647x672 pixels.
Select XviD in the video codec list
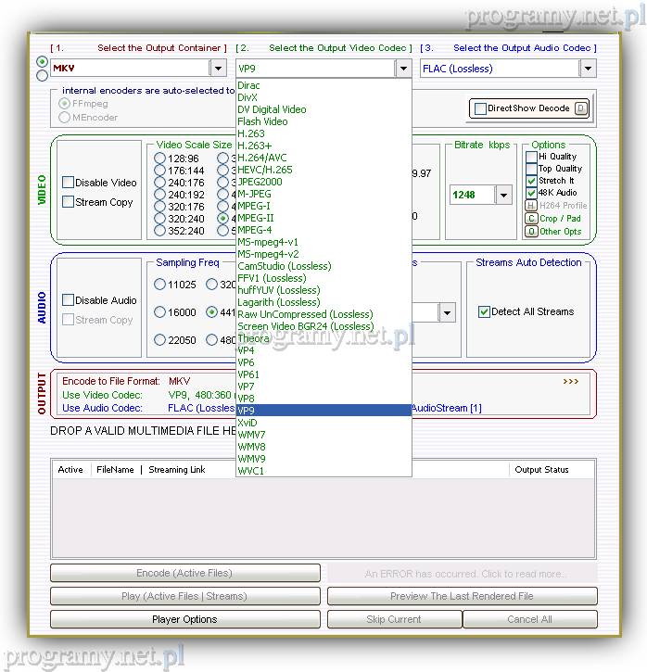point(247,423)
